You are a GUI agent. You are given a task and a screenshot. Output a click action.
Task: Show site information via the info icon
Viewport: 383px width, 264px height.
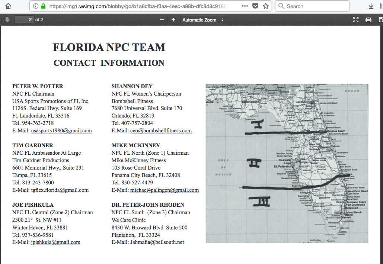(x=36, y=6)
